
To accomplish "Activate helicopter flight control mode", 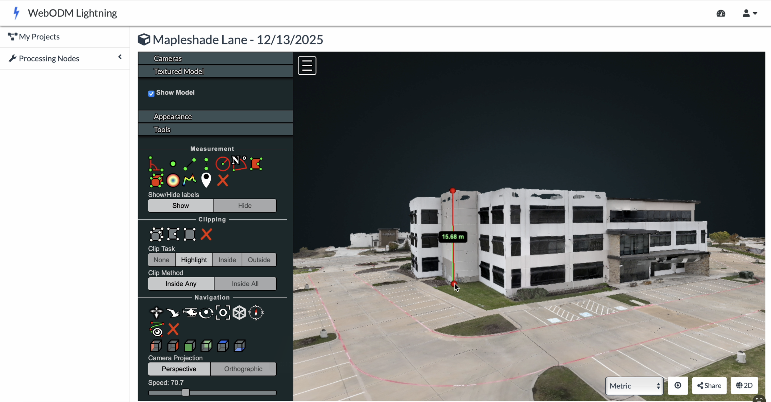I will click(190, 313).
